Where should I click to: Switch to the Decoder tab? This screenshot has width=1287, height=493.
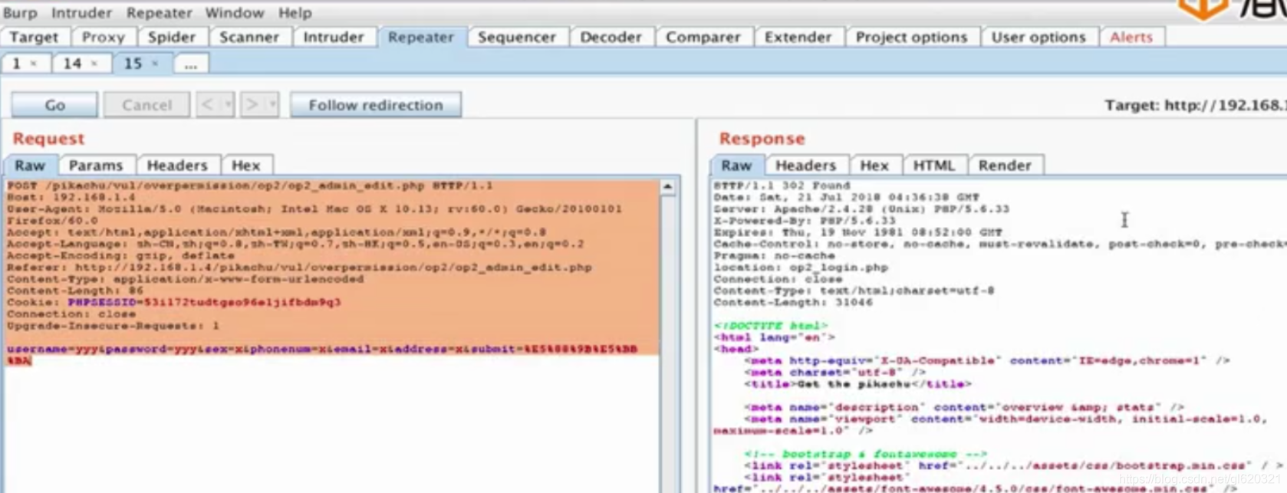[x=611, y=37]
